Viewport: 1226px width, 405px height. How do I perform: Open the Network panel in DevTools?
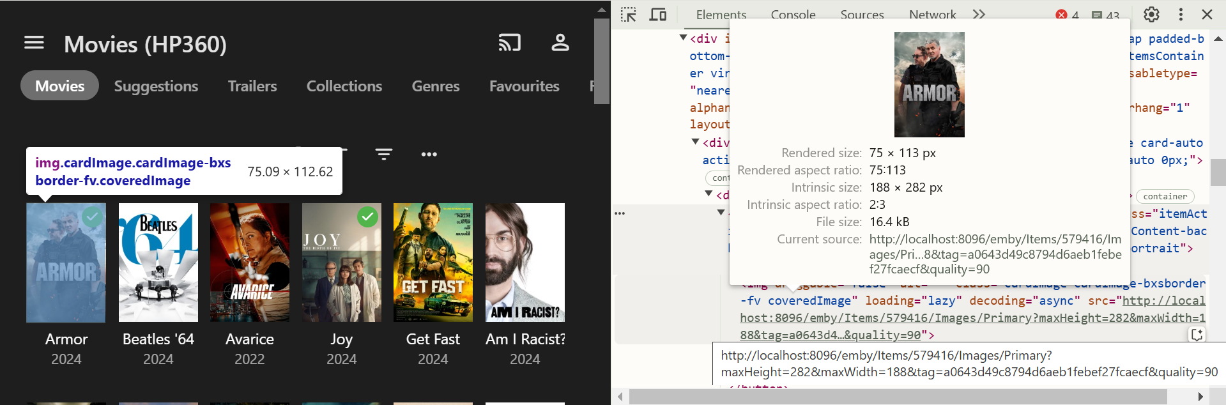[x=933, y=14]
